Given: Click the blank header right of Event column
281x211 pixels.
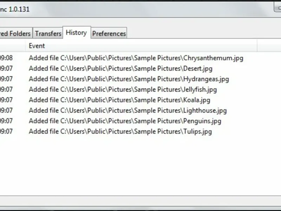Looking at the screenshot, I should pyautogui.click(x=269, y=46).
